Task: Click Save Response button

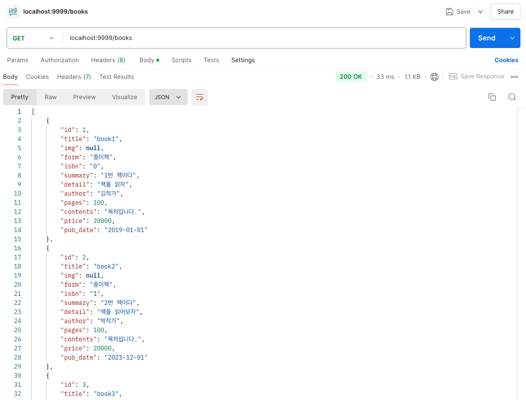Action: 476,76
